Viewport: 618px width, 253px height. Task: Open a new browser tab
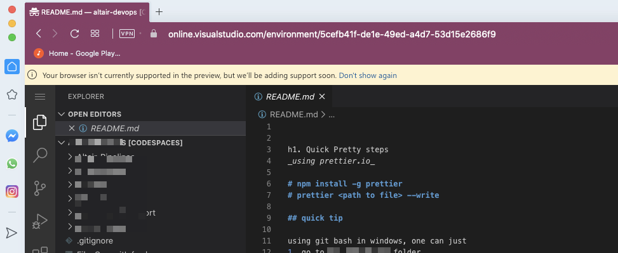click(159, 12)
